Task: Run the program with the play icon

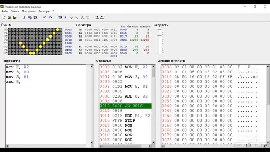Action: [65, 17]
